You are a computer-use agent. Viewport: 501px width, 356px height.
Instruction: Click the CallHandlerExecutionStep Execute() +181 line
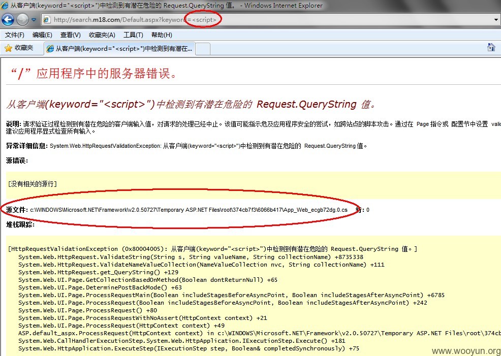pyautogui.click(x=182, y=341)
